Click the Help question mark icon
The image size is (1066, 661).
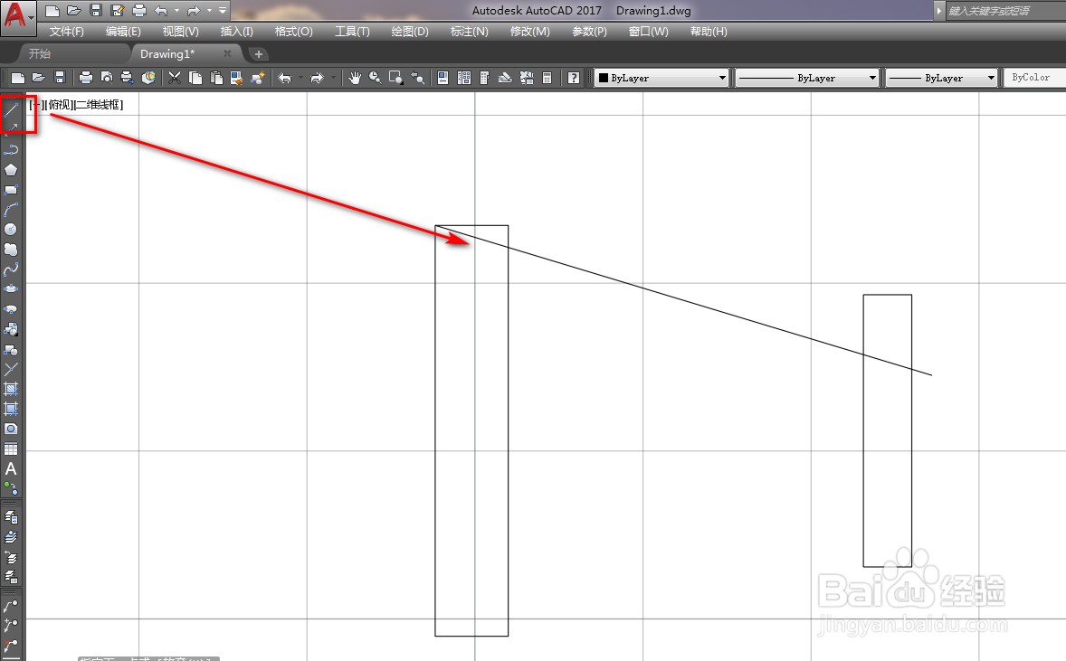tap(574, 78)
